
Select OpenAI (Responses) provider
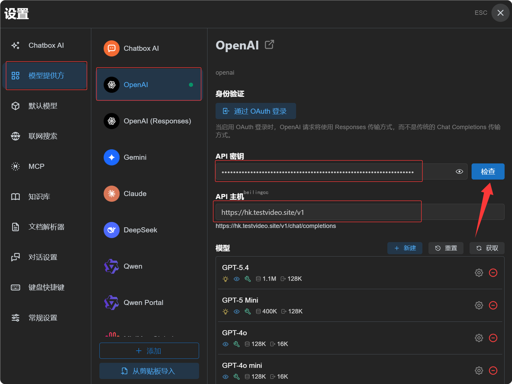point(149,121)
